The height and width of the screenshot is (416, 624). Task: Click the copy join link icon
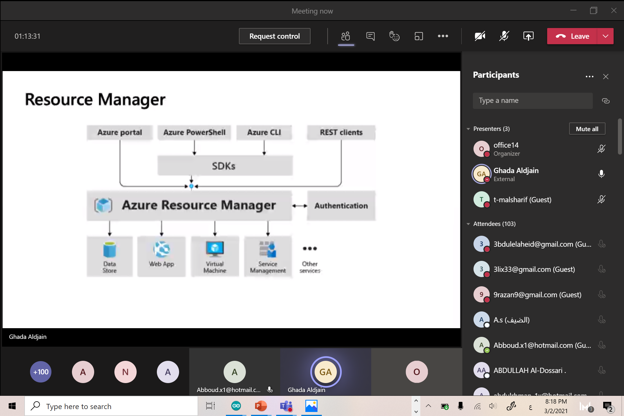point(606,101)
